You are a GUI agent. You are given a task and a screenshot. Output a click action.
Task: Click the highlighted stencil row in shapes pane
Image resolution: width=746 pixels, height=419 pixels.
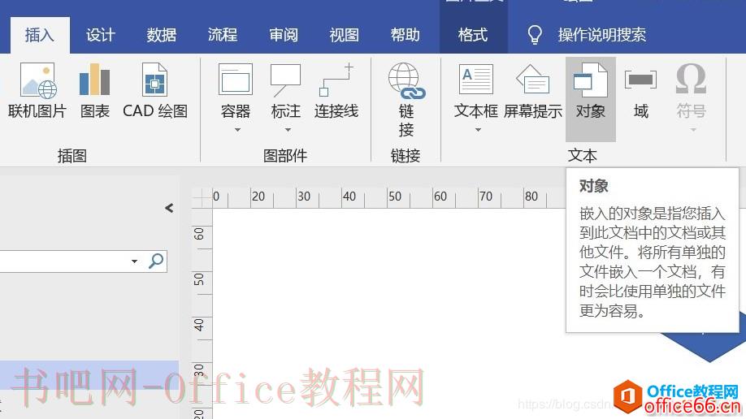click(x=89, y=375)
